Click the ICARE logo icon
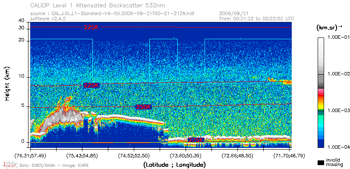 [x=10, y=165]
